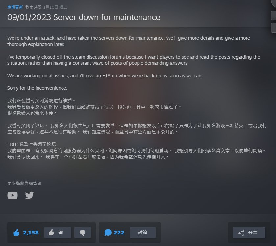The width and height of the screenshot is (276, 246).
Task: Open the Twitter bird icon link
Action: pyautogui.click(x=29, y=195)
